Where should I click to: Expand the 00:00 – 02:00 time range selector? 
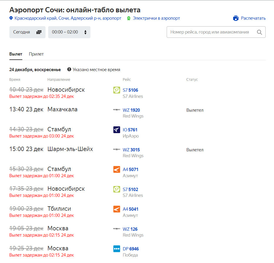click(69, 32)
